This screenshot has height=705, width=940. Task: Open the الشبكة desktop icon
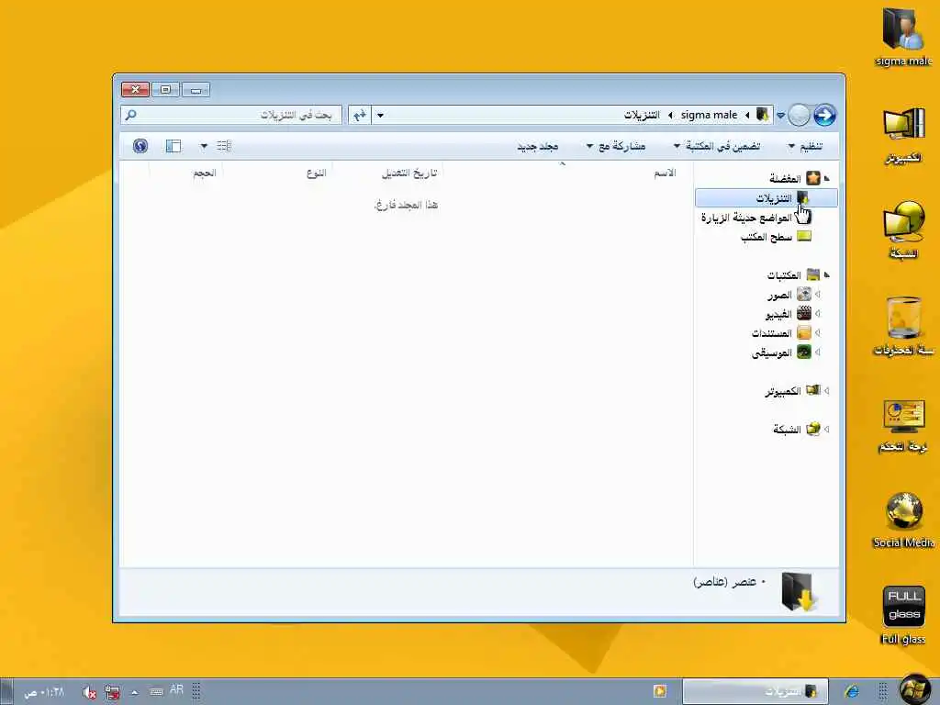tap(903, 229)
